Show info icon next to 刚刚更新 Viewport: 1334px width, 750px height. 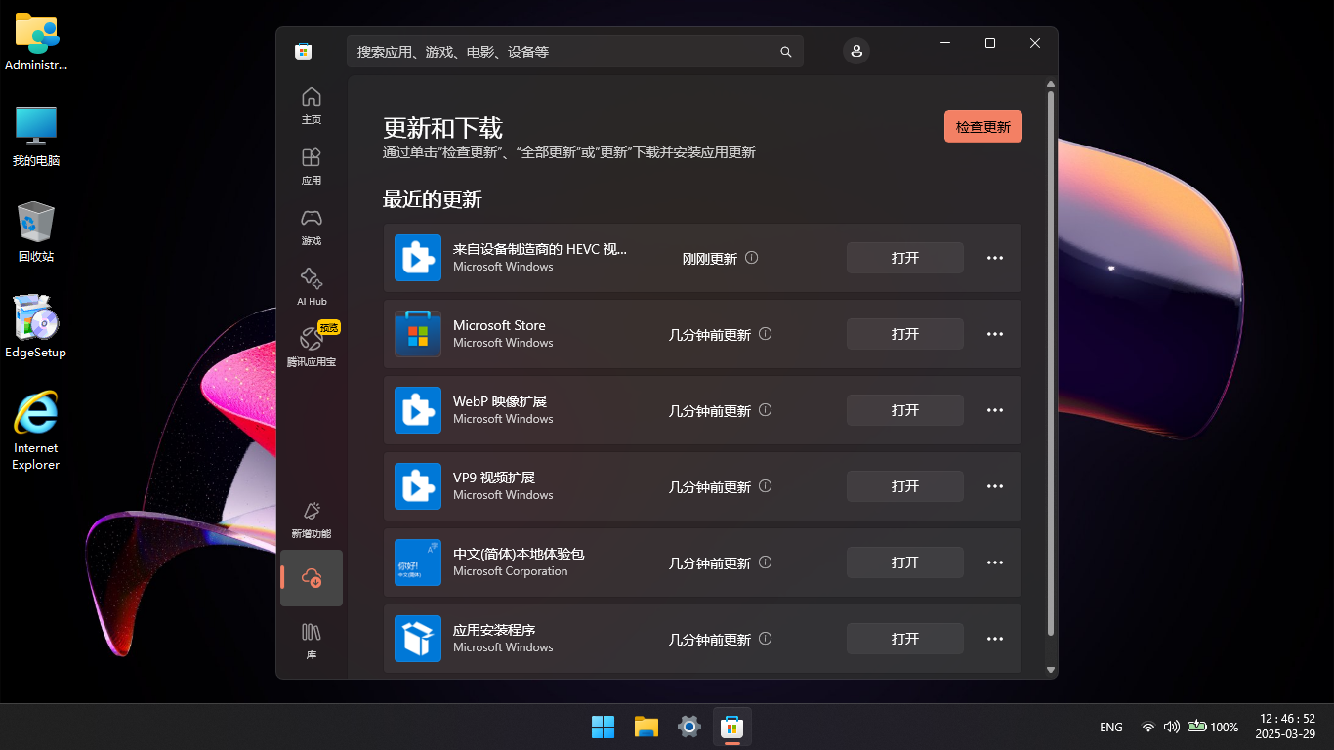pos(752,258)
